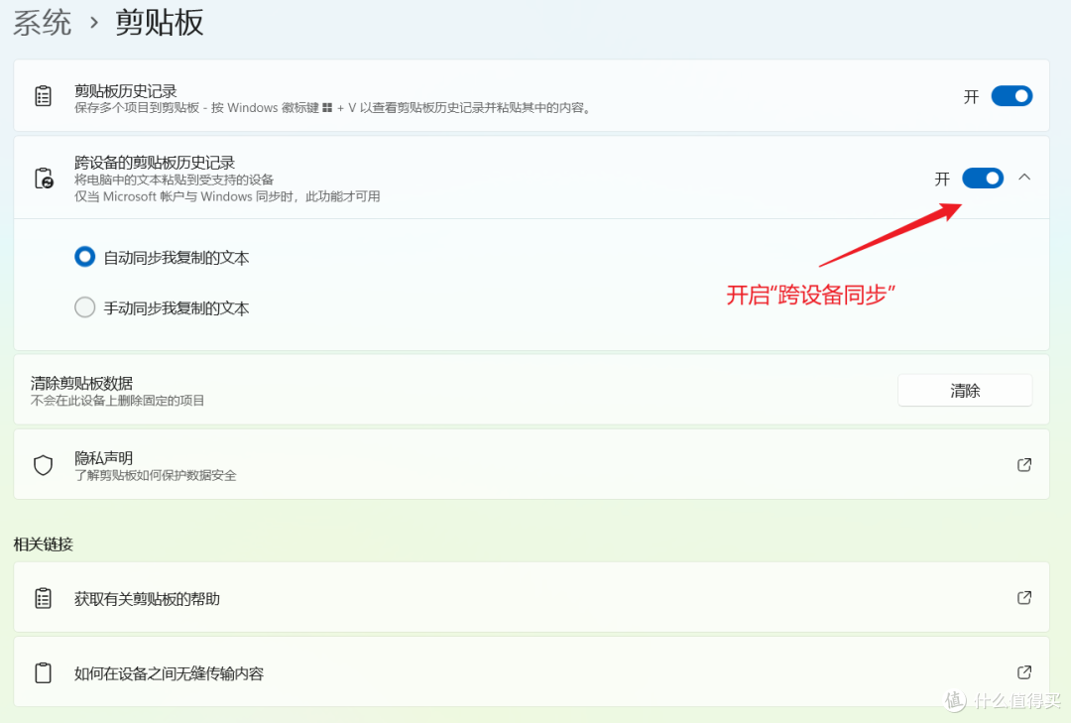Open 隐私声明 external link icon
This screenshot has height=723, width=1071.
pyautogui.click(x=1023, y=465)
